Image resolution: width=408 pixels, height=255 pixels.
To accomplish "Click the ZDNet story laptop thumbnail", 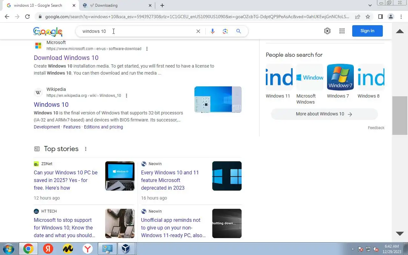I will [120, 176].
